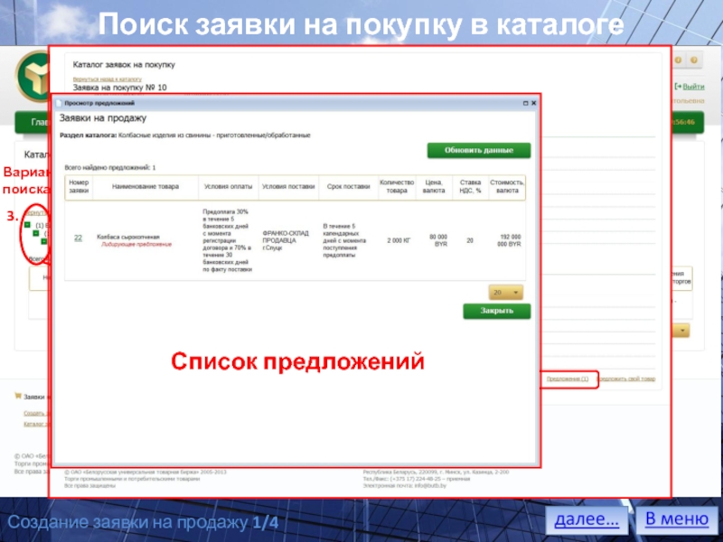Click the Стоимость, валюта column header
The height and width of the screenshot is (542, 723).
[x=507, y=187]
